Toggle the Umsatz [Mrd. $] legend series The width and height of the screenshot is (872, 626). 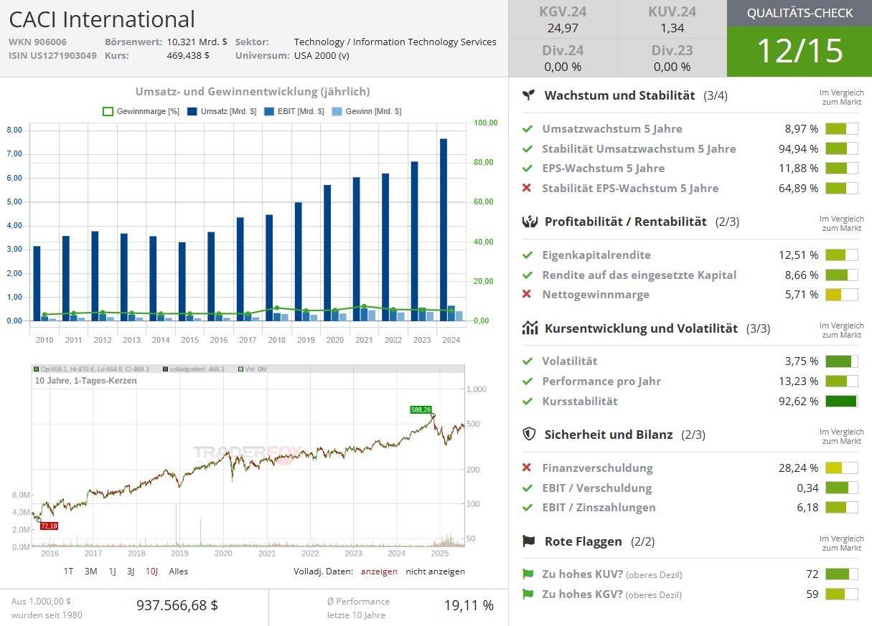coord(220,112)
